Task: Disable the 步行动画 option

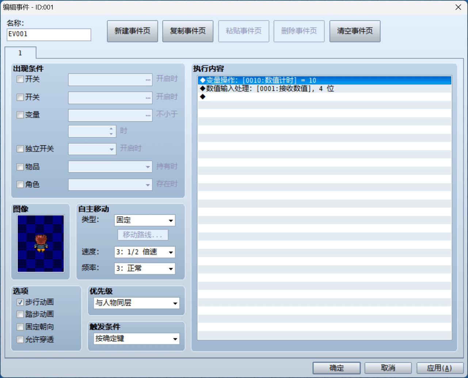Action: point(20,302)
